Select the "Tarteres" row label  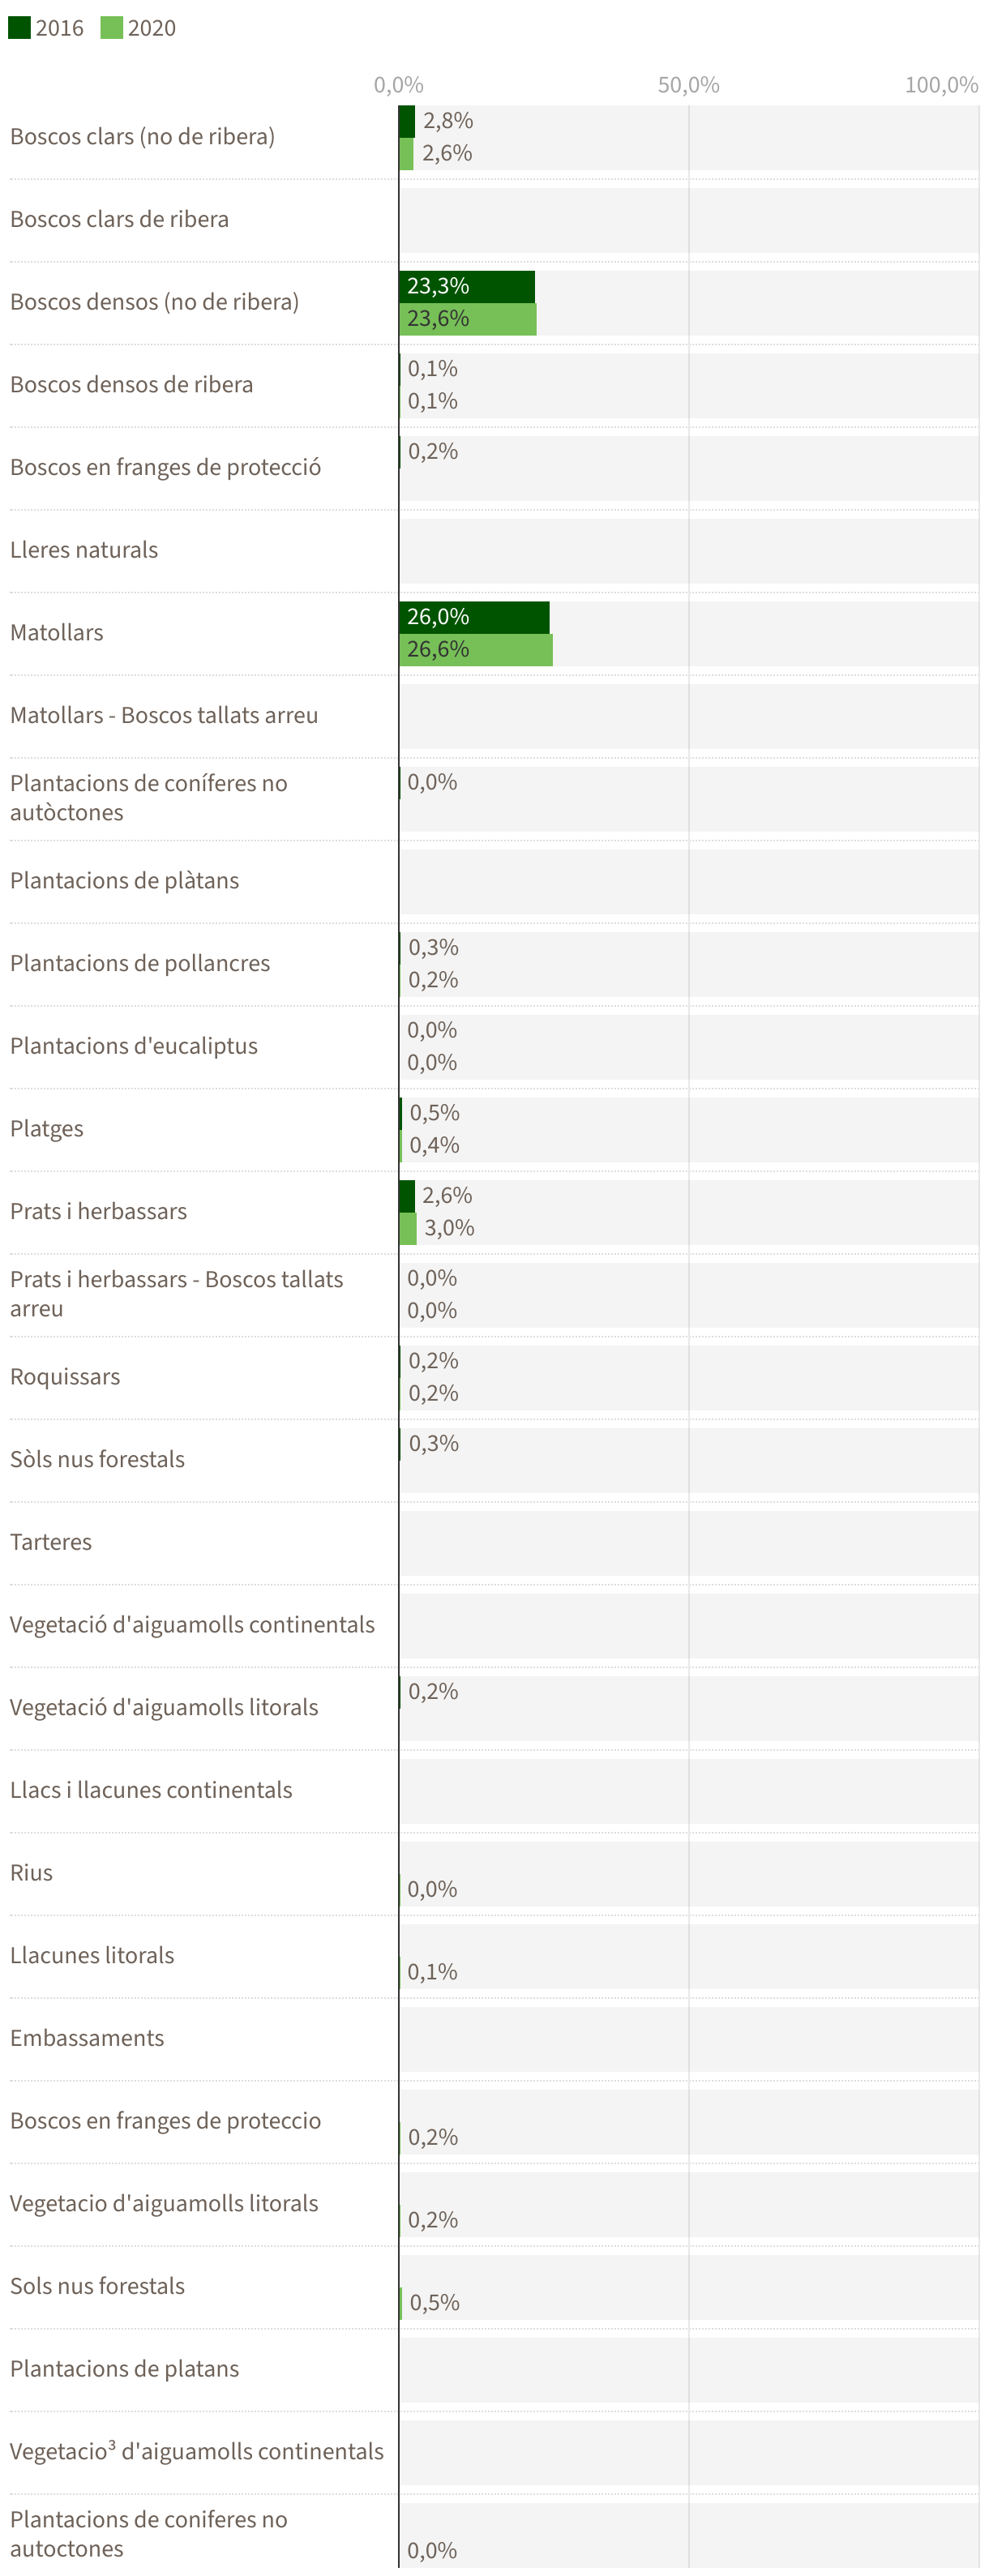51,1542
